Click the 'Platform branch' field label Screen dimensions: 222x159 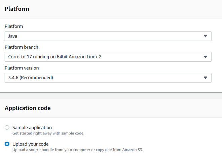[22, 47]
